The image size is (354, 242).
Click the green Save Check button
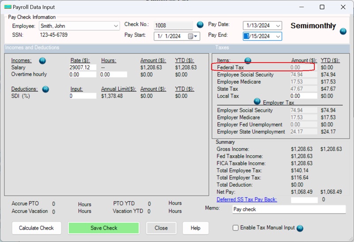pos(104,228)
